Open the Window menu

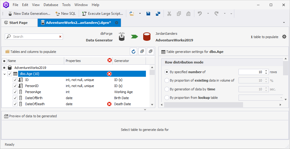point(81,5)
